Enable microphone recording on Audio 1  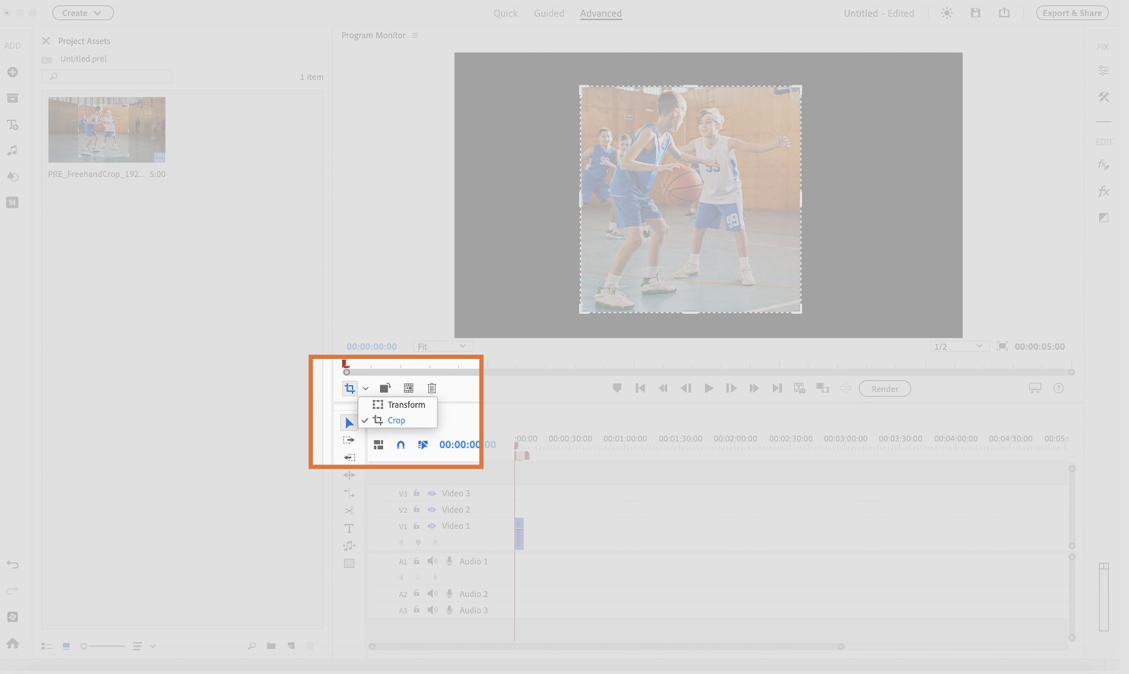(450, 561)
